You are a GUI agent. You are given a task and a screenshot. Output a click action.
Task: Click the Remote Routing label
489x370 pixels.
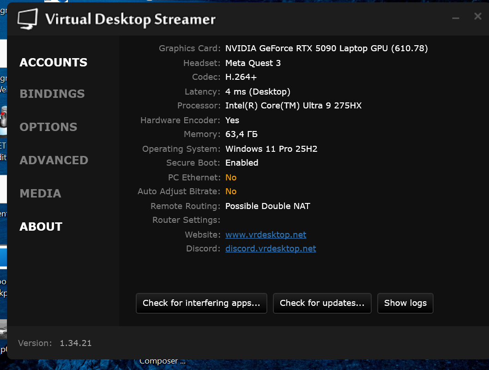click(185, 206)
